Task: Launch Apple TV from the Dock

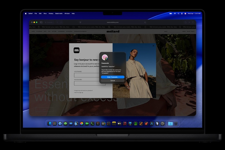Action: click(119, 124)
